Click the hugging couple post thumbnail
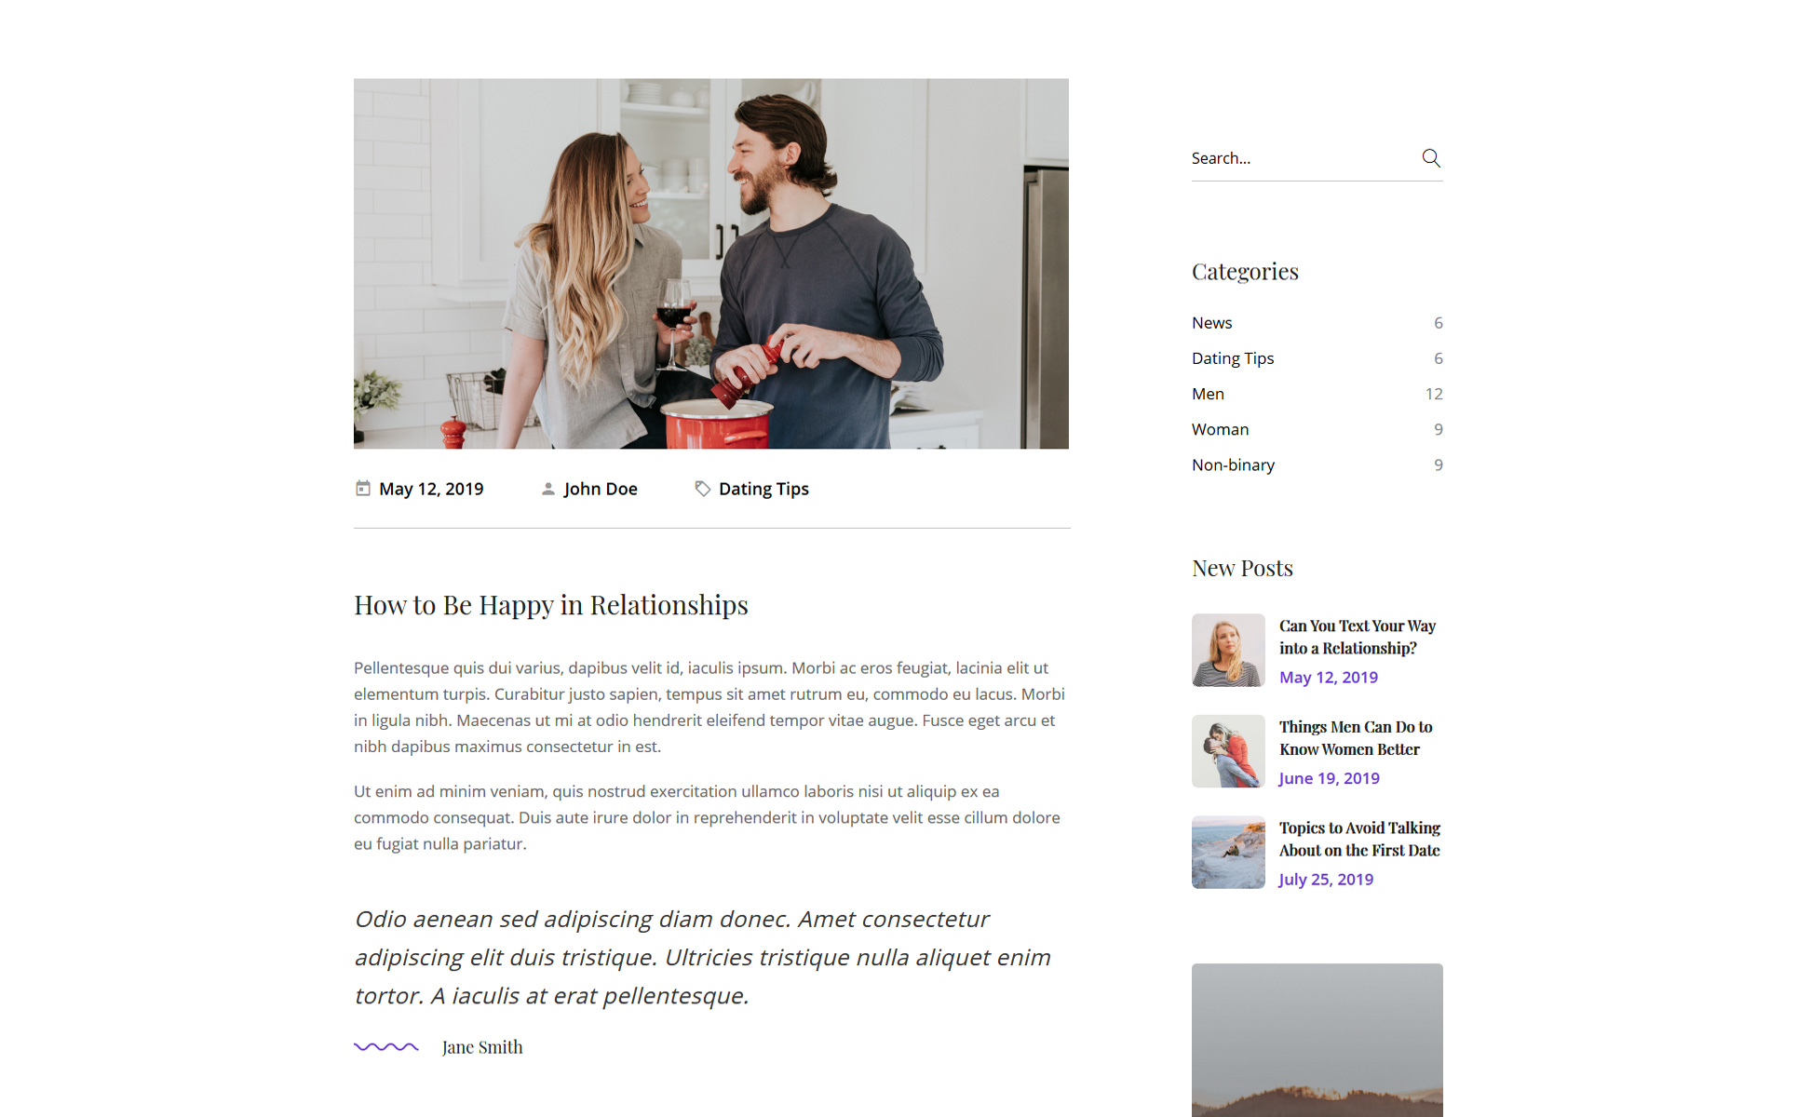This screenshot has width=1797, height=1117. 1228,751
